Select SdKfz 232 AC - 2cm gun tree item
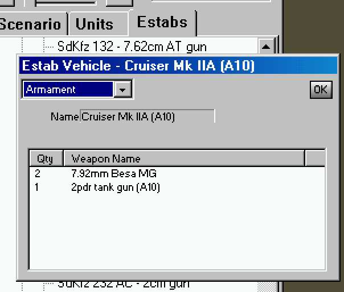The image size is (344, 292). (x=123, y=284)
